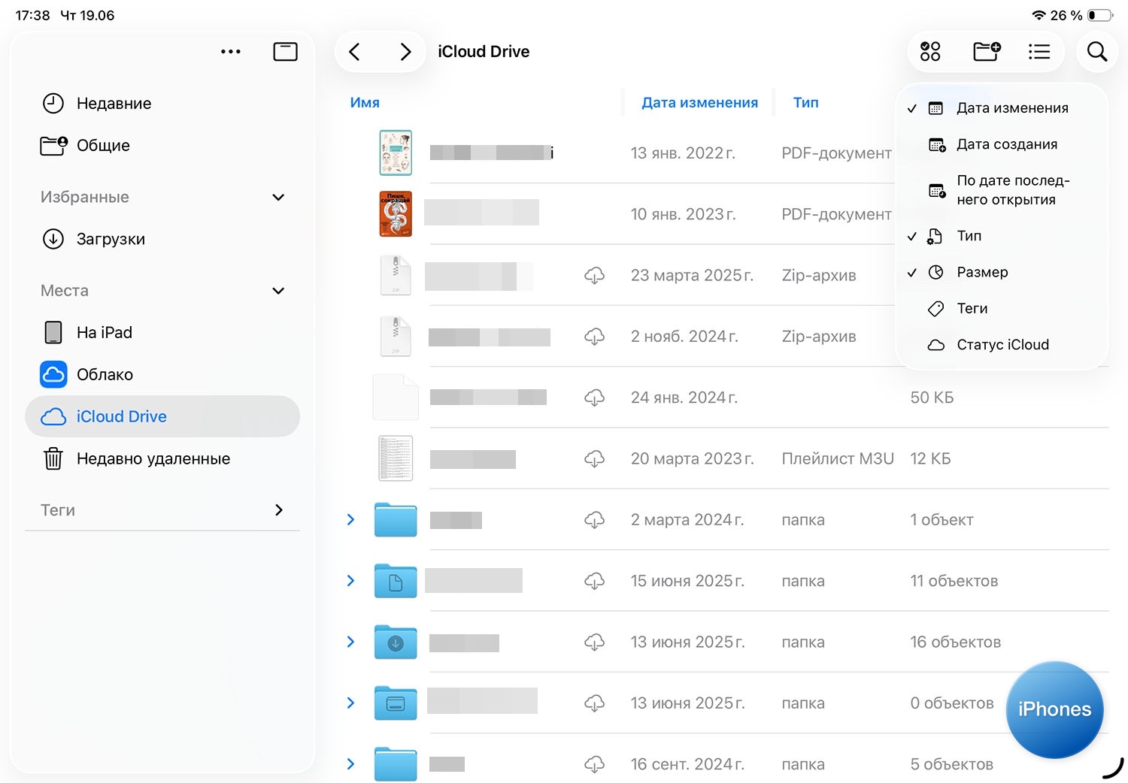Open the search magnifier icon
This screenshot has height=783, width=1128.
point(1097,52)
